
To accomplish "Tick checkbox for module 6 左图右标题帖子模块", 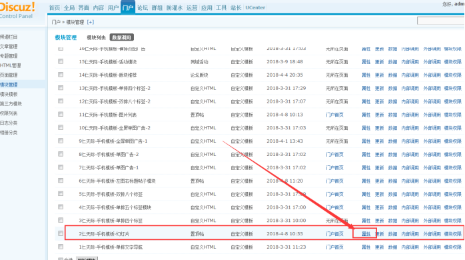I will tap(61, 181).
